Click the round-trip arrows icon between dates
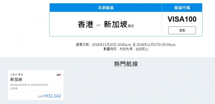 pos(29,85)
